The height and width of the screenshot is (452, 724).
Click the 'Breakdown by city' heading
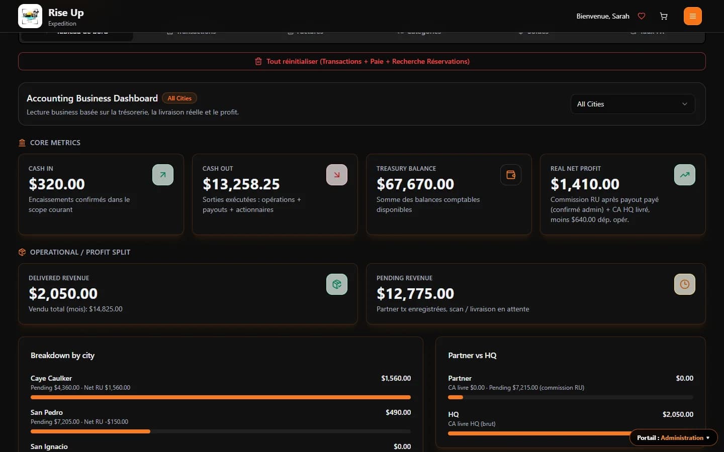coord(62,355)
